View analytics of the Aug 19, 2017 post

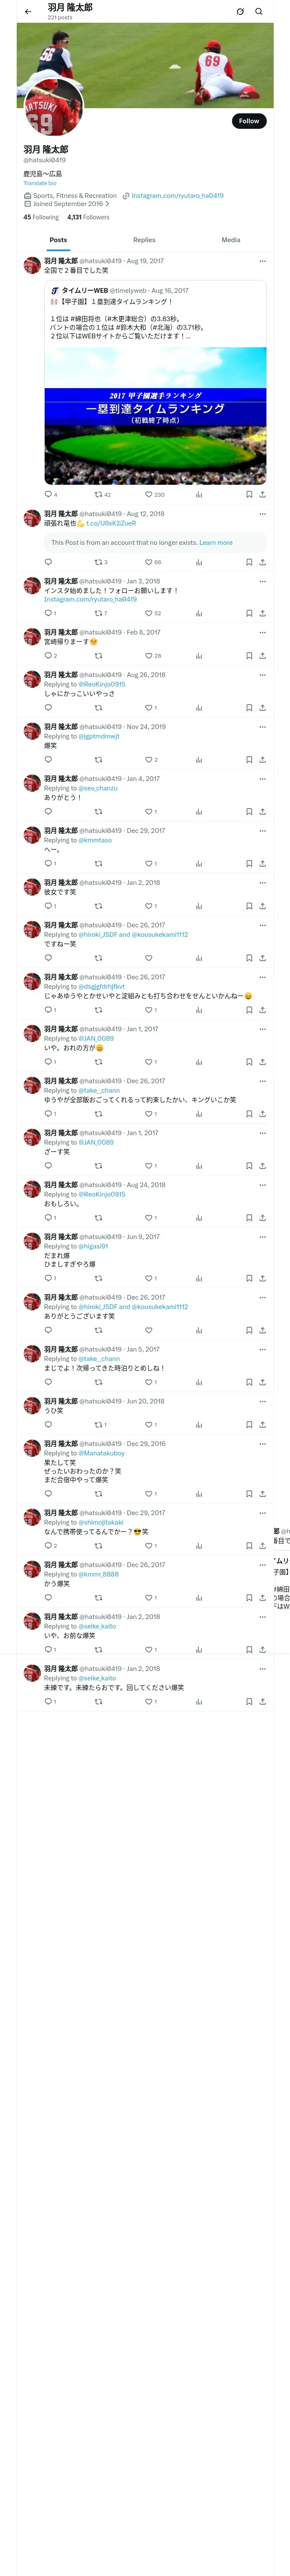[199, 494]
